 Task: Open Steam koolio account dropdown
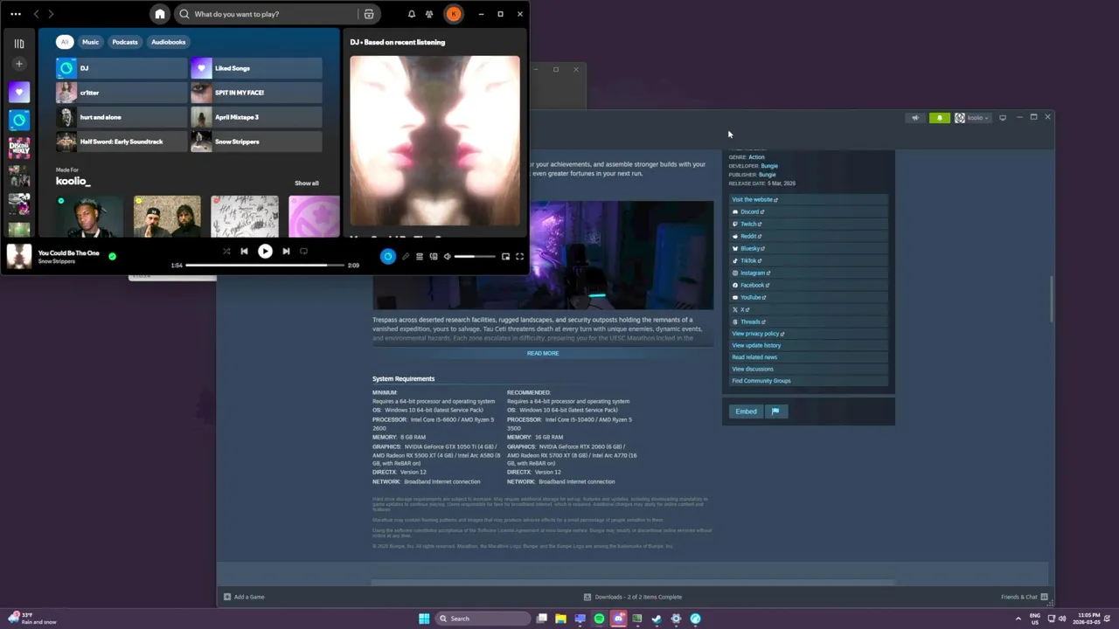click(972, 118)
